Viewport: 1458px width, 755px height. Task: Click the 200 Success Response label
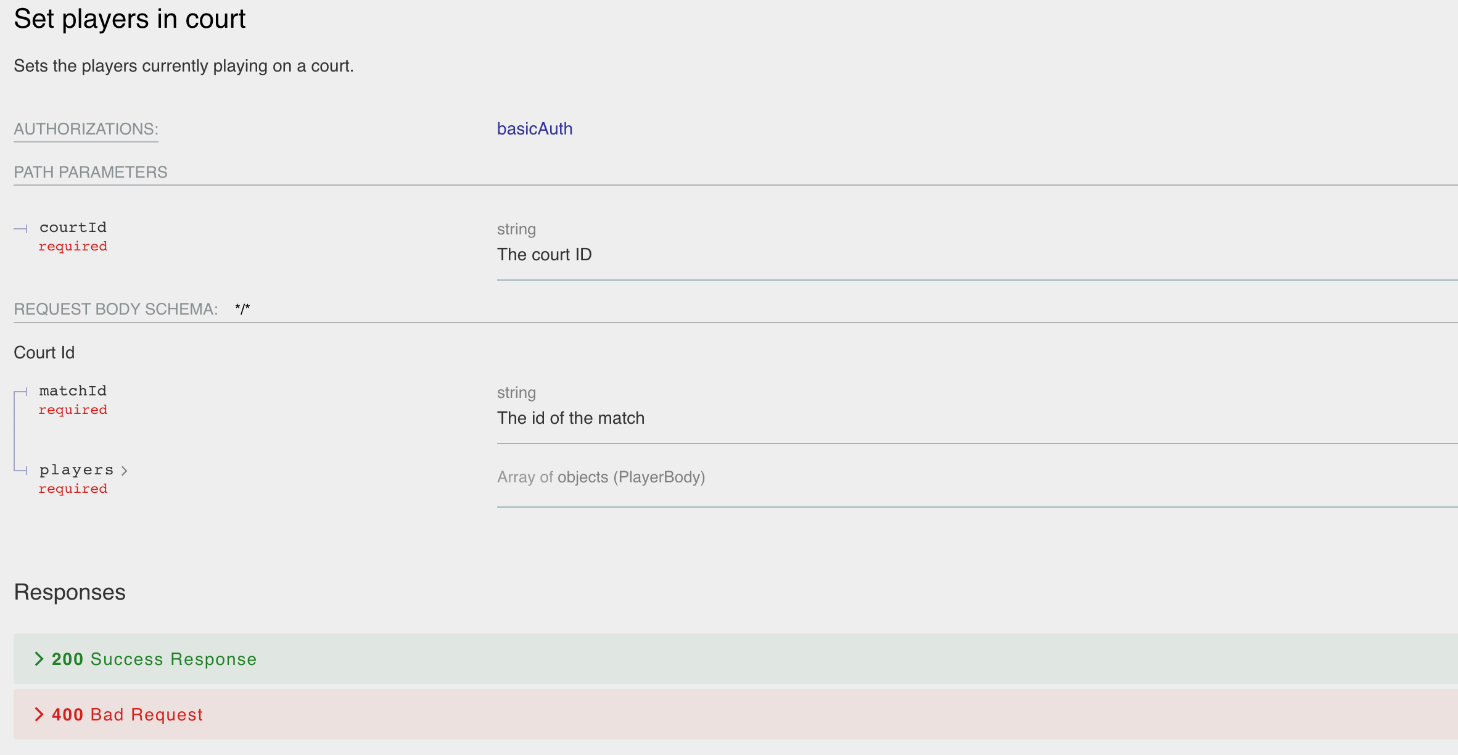point(154,659)
